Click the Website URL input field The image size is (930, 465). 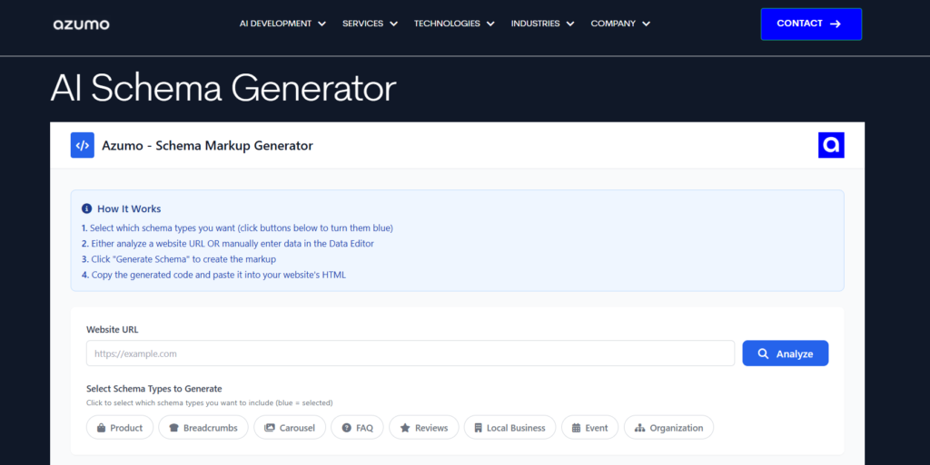point(411,354)
